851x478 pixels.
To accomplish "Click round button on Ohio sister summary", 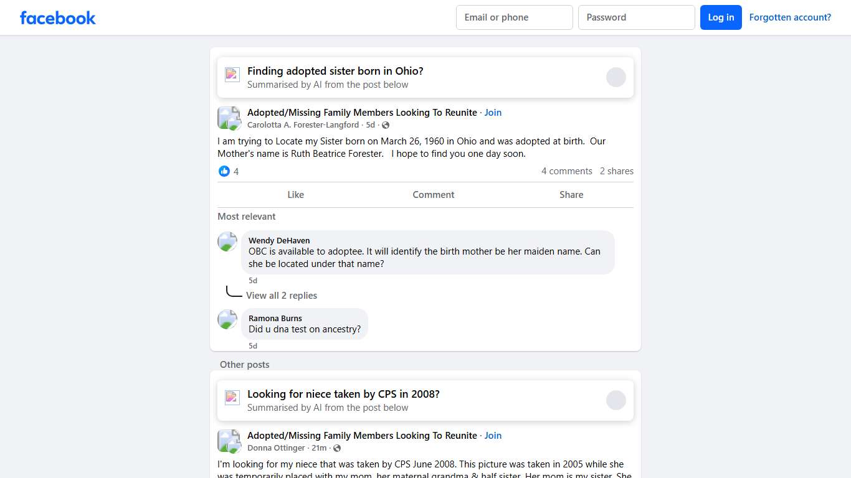I will pos(616,77).
